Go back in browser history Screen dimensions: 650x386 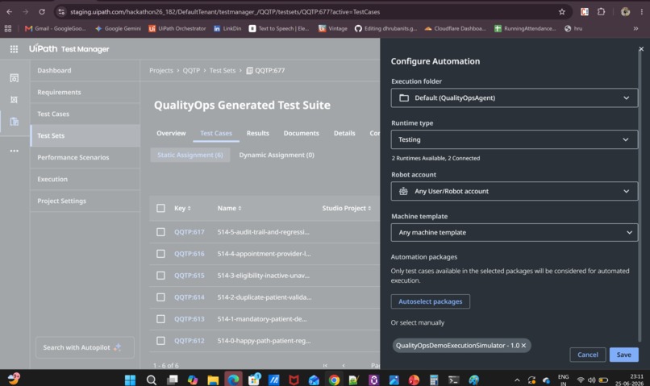[9, 11]
